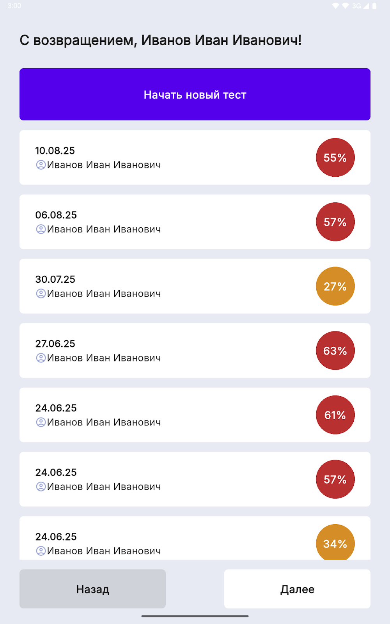The height and width of the screenshot is (624, 390).
Task: Tap the Wi-Fi icon in the status bar
Action: pos(336,6)
